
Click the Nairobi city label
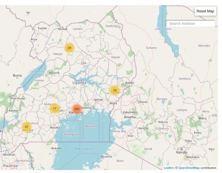(x=182, y=152)
